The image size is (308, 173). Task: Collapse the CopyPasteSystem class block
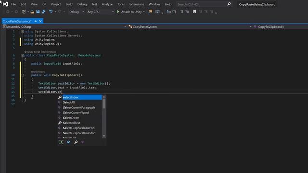(x=23, y=55)
